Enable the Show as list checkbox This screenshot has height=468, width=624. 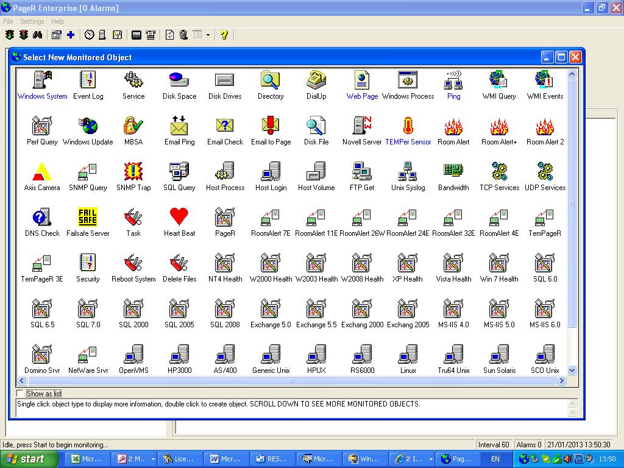(x=19, y=393)
